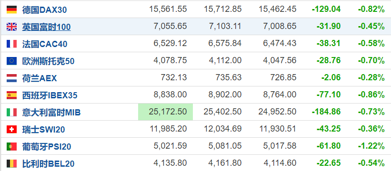Click the European Union flag icon
The width and height of the screenshot is (391, 171).
click(x=11, y=61)
